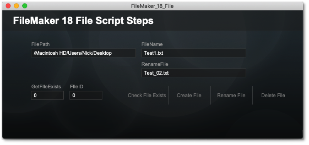Viewport: 309px width, 145px height.
Task: Click the FileID value field
Action: pyautogui.click(x=86, y=95)
